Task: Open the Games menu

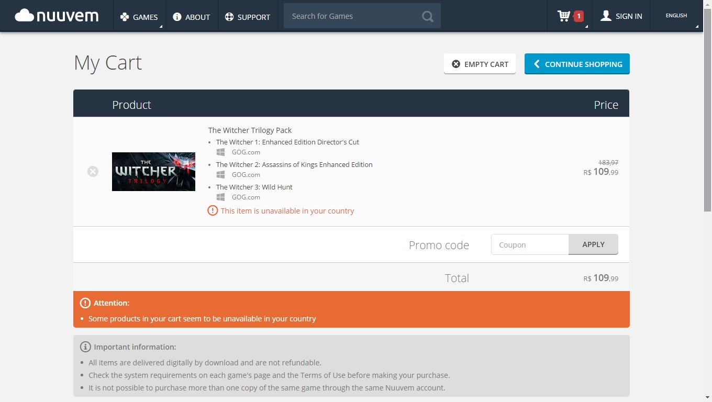Action: pos(139,16)
